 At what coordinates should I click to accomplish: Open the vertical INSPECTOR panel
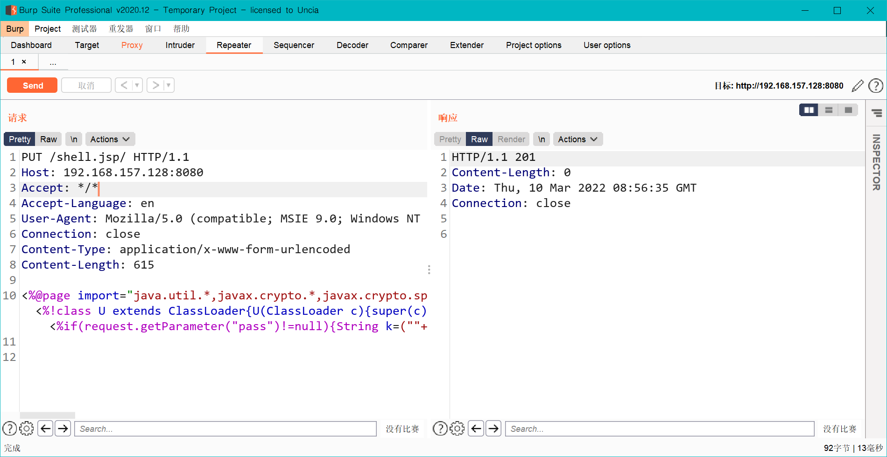(x=876, y=162)
